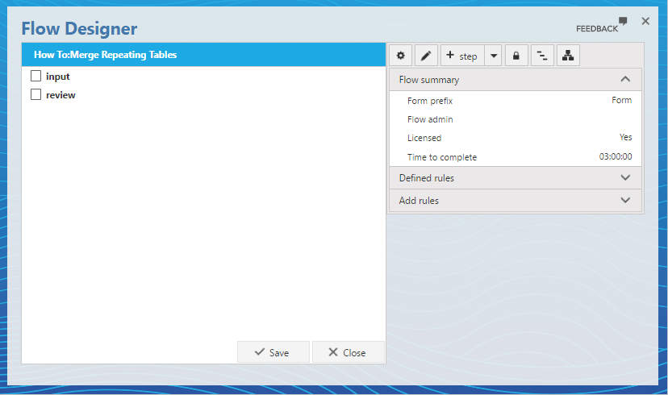Click the pencil edit icon
668x395 pixels.
426,56
